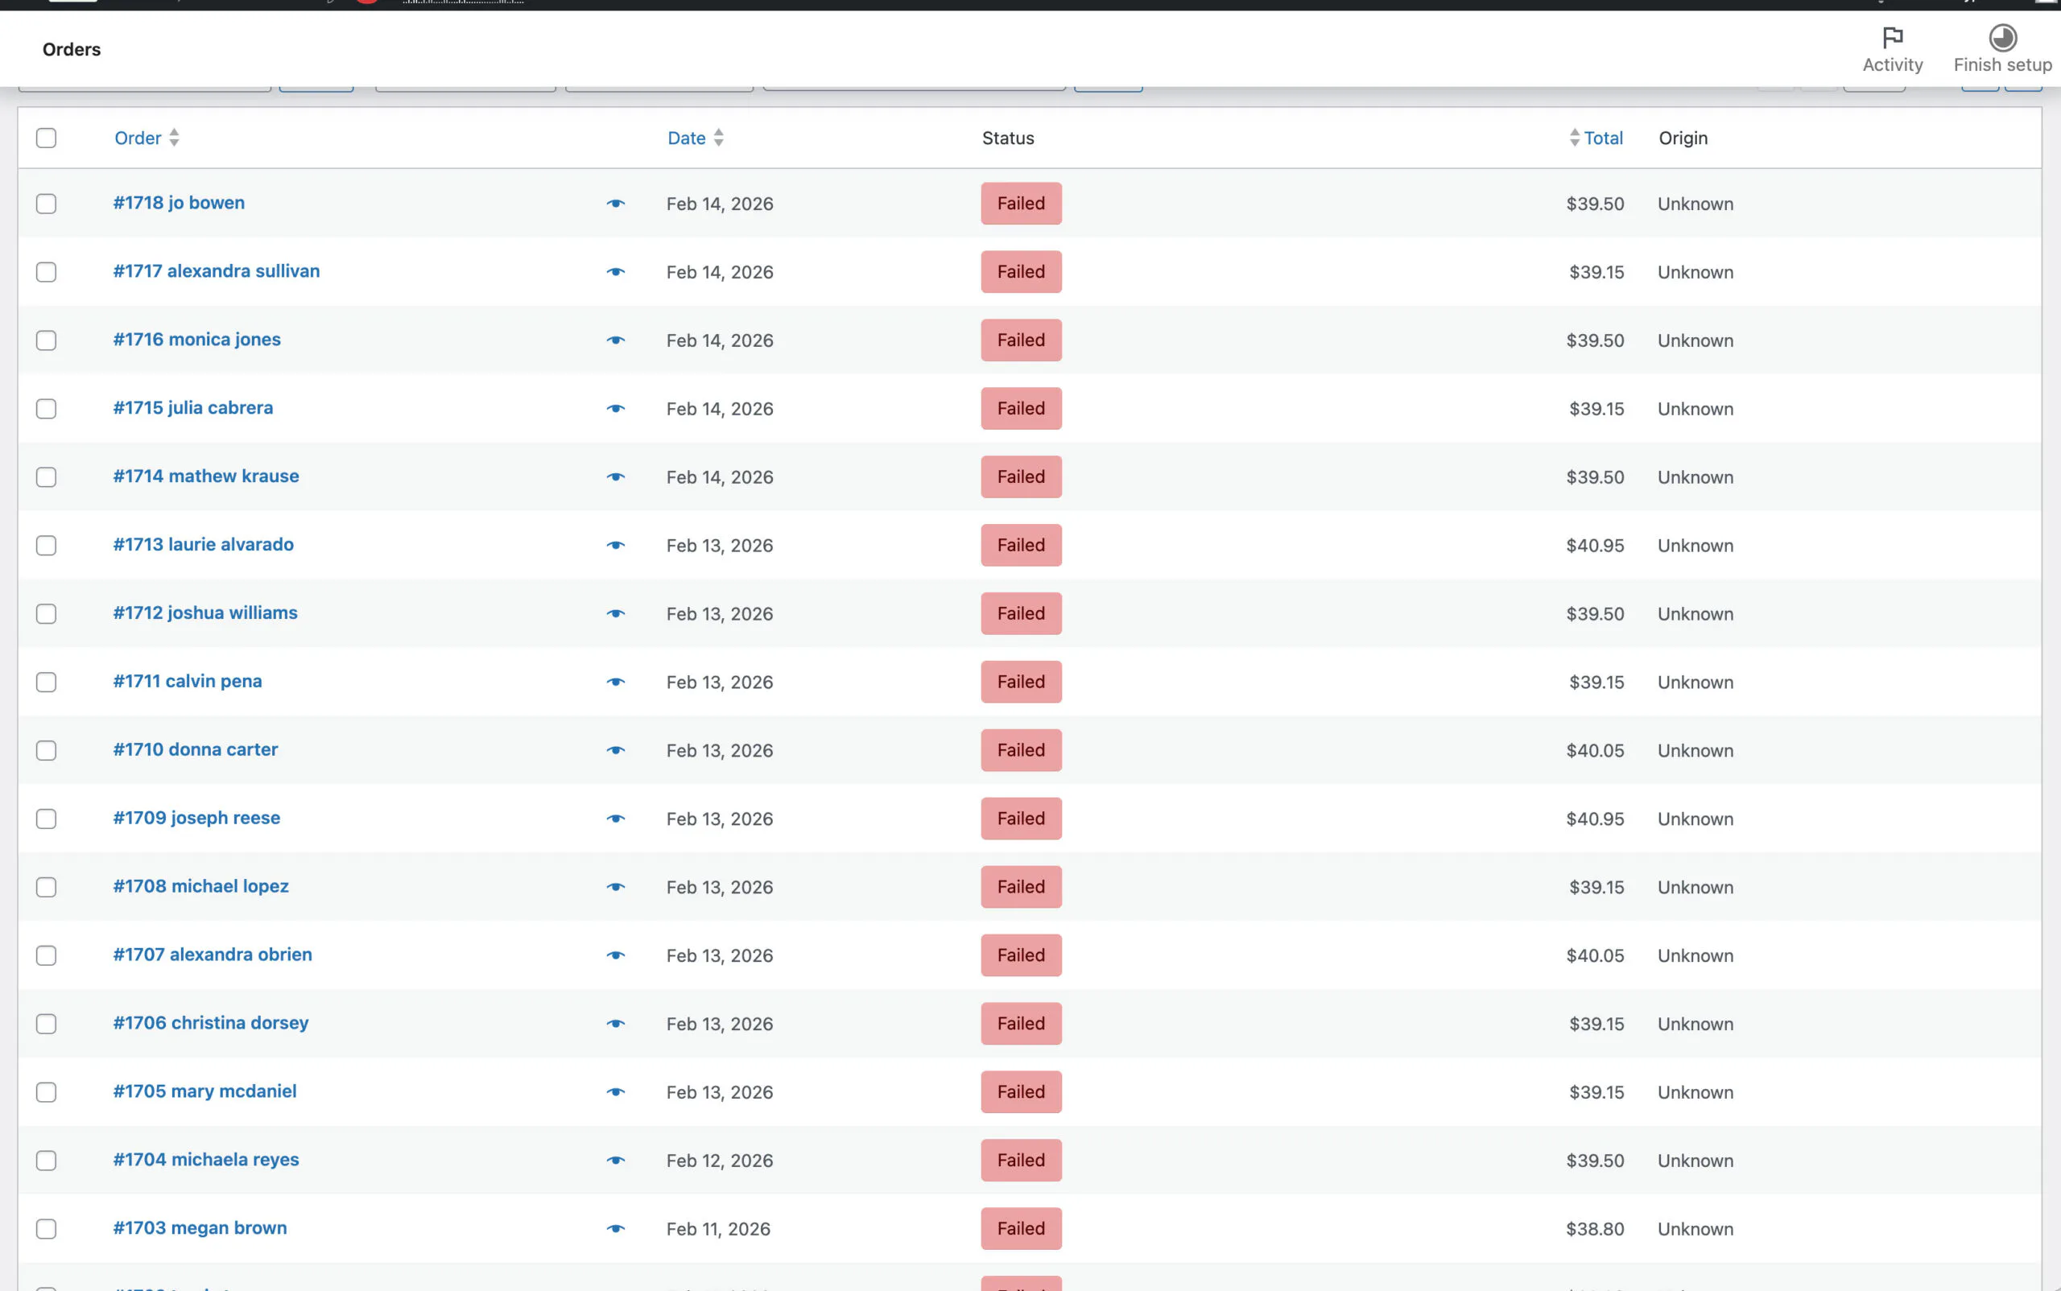This screenshot has height=1291, width=2061.
Task: Preview order #1706 christina dorsey eye icon
Action: [x=615, y=1024]
